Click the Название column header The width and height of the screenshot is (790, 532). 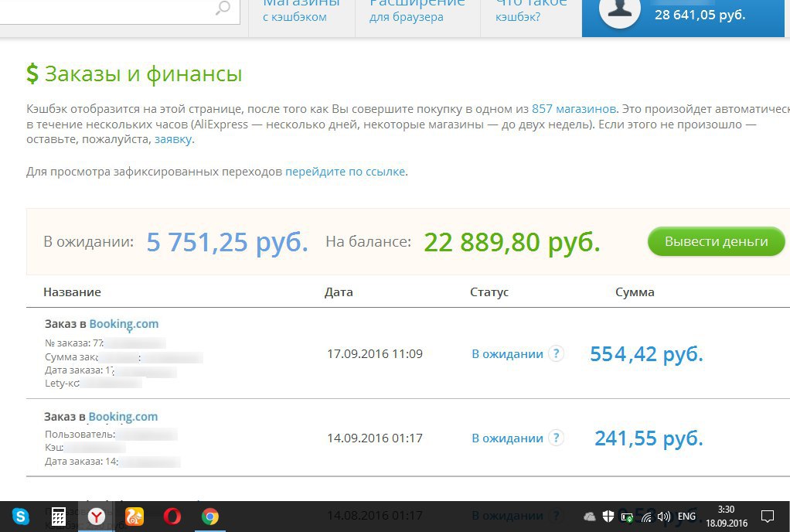(x=72, y=292)
